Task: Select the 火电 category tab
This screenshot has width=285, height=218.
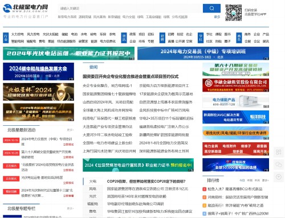Action: pos(93,182)
